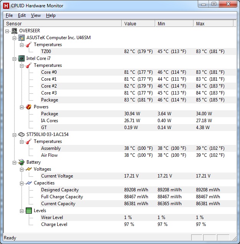Select the TZ00 sensor row
This screenshot has width=240, height=244.
(x=138, y=51)
